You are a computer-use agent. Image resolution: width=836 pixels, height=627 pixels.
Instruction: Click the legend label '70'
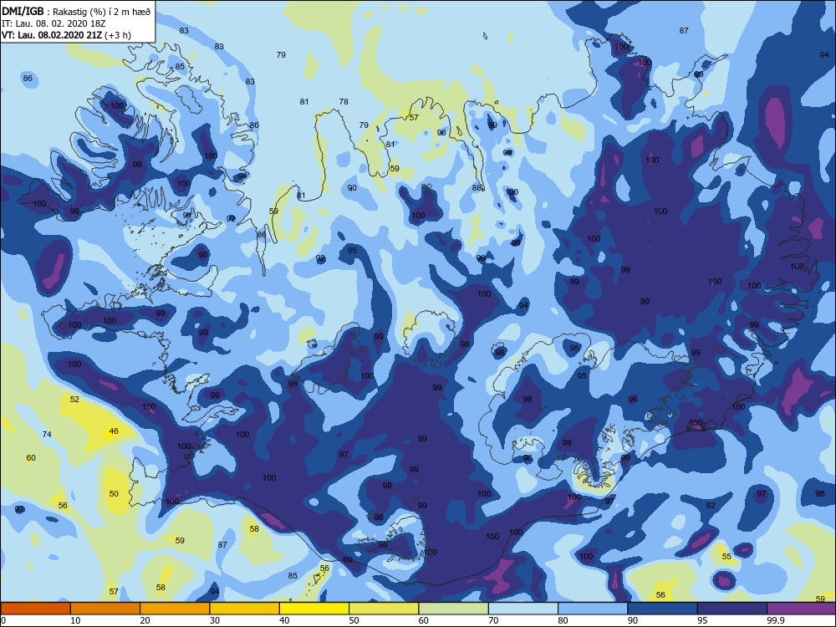click(x=494, y=620)
